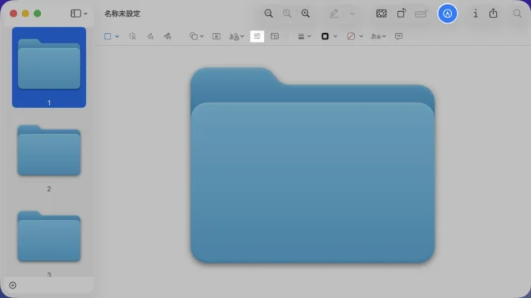
Task: Expand the fill color chevron
Action: [x=361, y=36]
